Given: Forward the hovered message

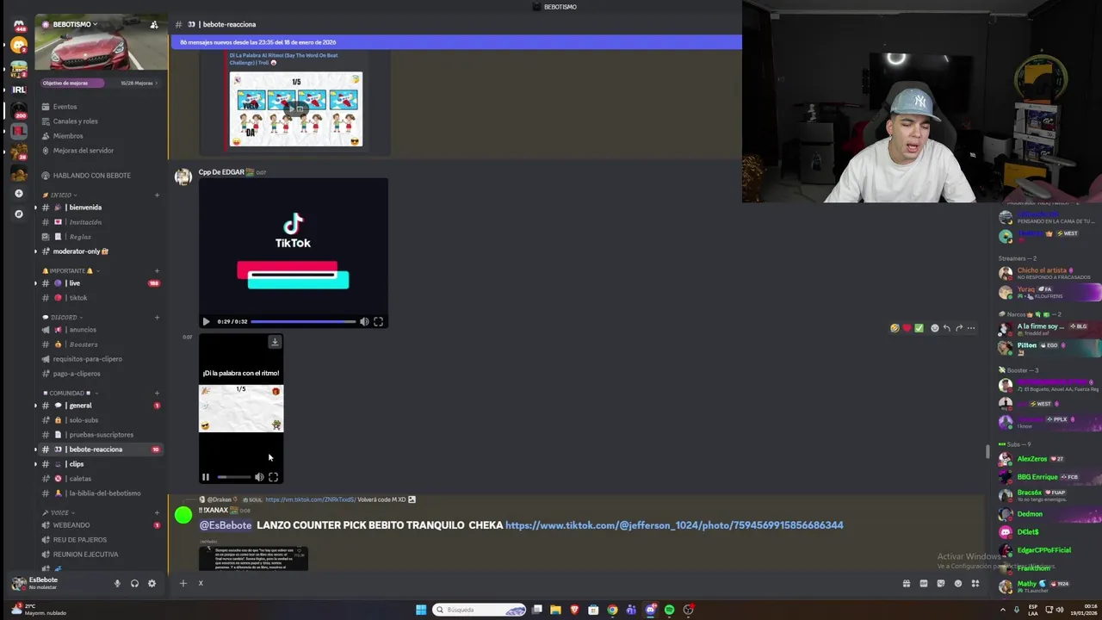Looking at the screenshot, I should coord(958,328).
